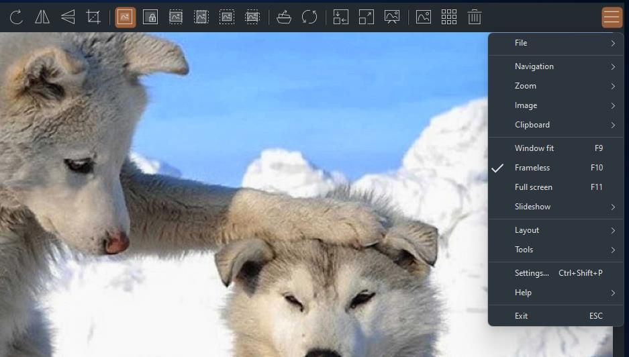Viewport: 629px width, 357px height.
Task: Click the Full screen toolbar icon
Action: click(367, 17)
